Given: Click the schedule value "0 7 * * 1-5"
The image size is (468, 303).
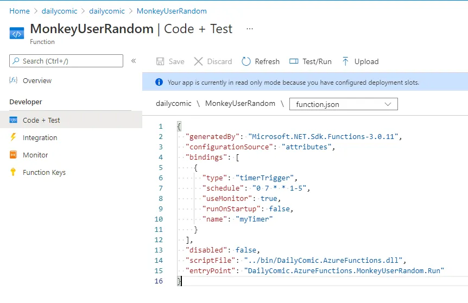Looking at the screenshot, I should (279, 188).
